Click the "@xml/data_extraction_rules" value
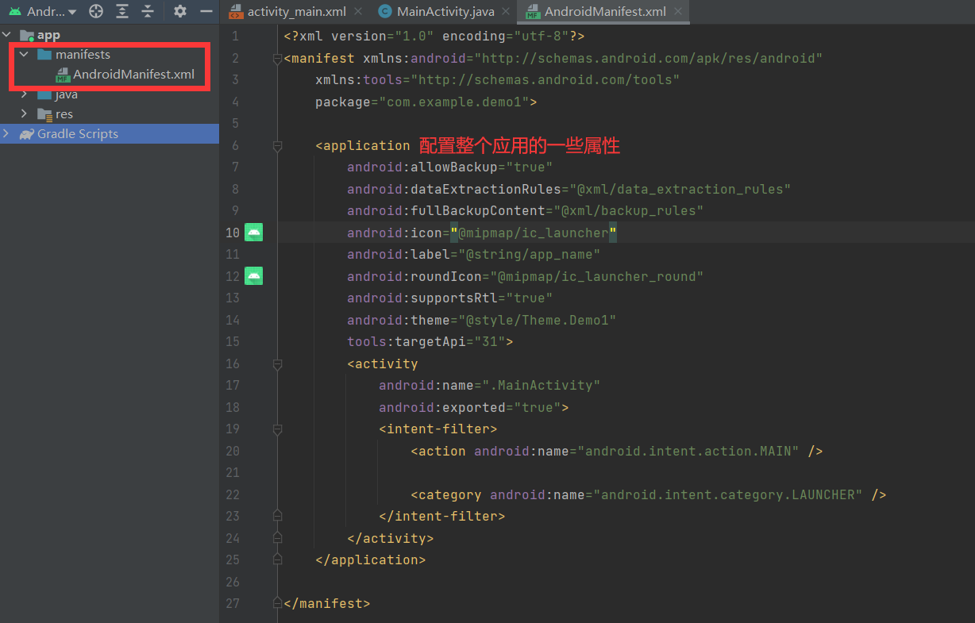975x623 pixels. point(680,190)
